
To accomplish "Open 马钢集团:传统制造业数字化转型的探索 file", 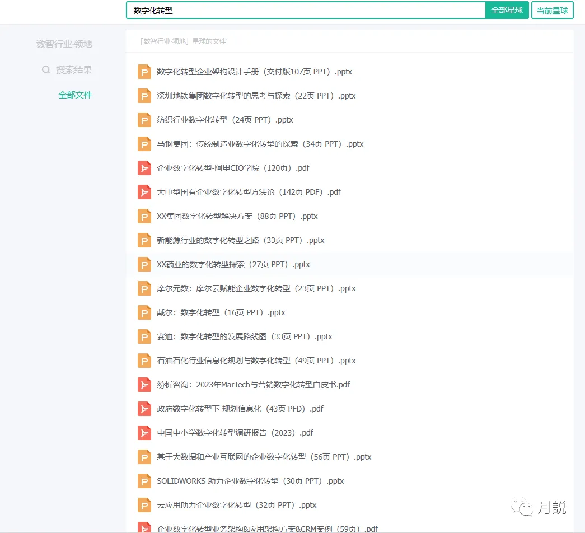I will click(260, 144).
